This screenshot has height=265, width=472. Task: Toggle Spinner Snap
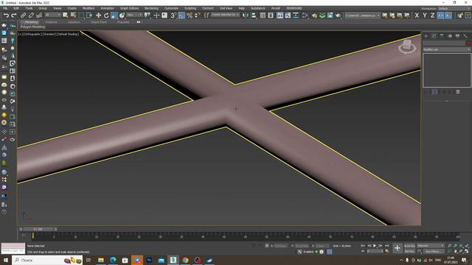click(x=198, y=15)
